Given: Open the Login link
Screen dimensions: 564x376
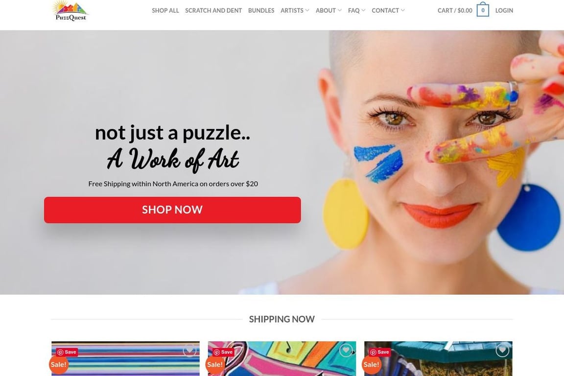Looking at the screenshot, I should pyautogui.click(x=504, y=10).
